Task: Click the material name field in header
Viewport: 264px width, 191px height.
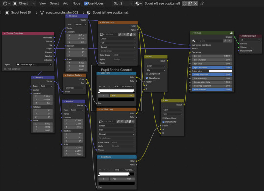Action: [x=162, y=3]
